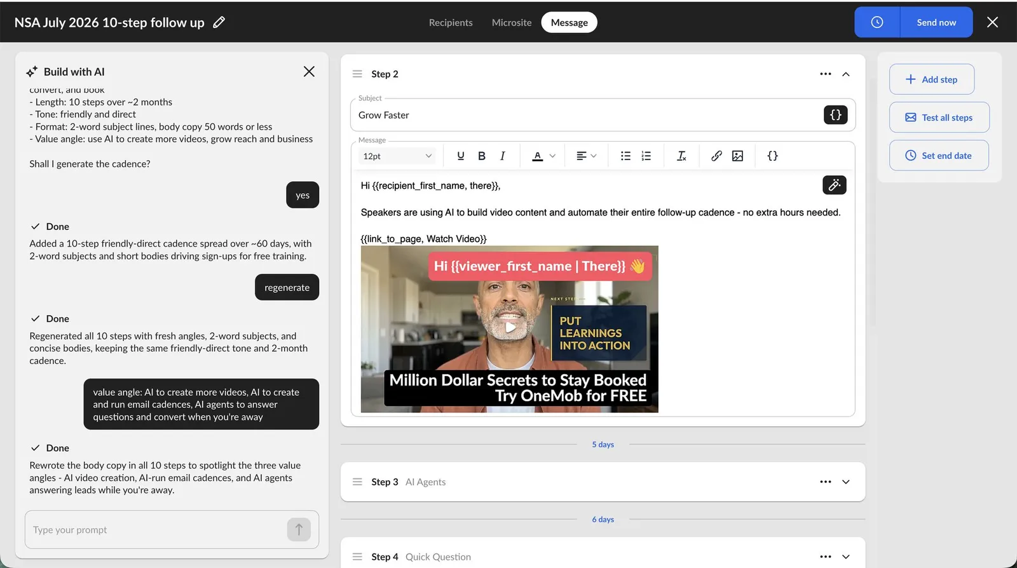This screenshot has height=568, width=1017.
Task: Open Step 3 more options menu
Action: click(826, 482)
